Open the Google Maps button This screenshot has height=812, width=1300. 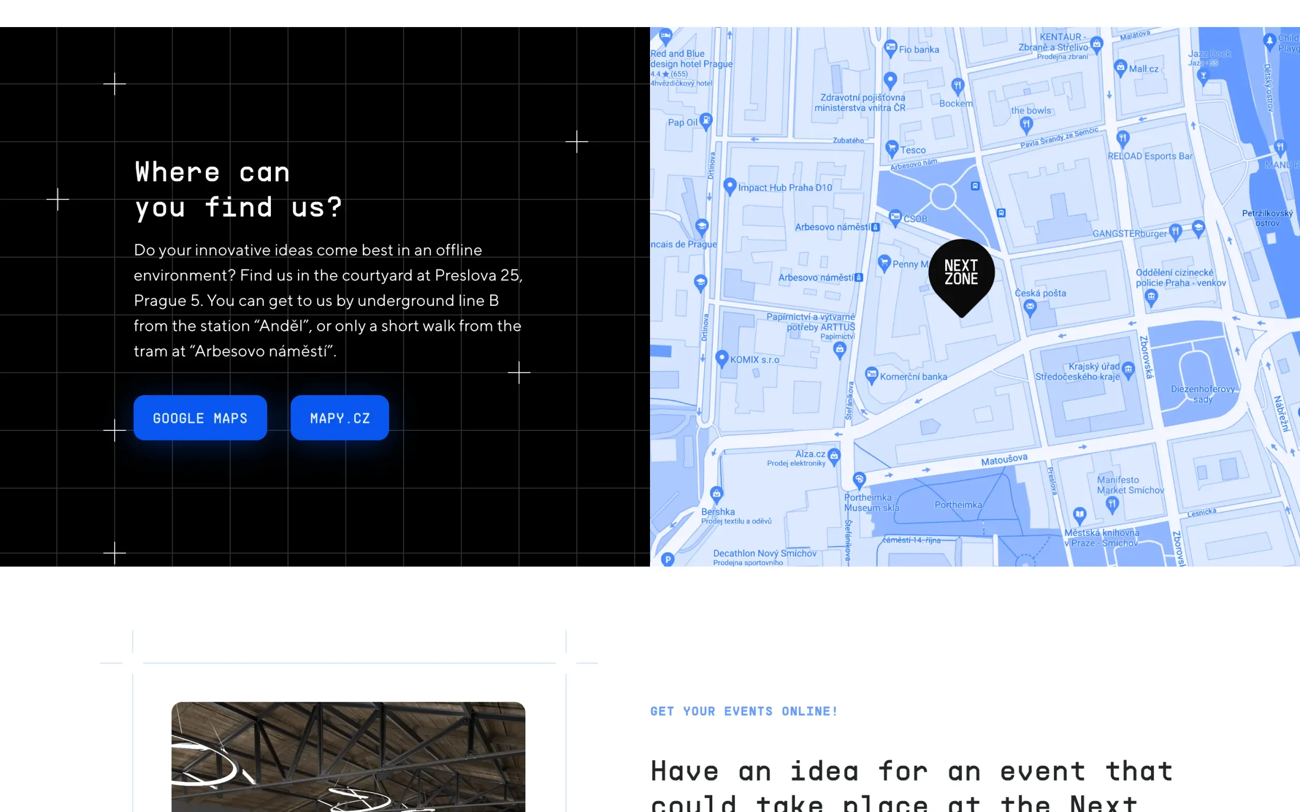click(x=200, y=418)
